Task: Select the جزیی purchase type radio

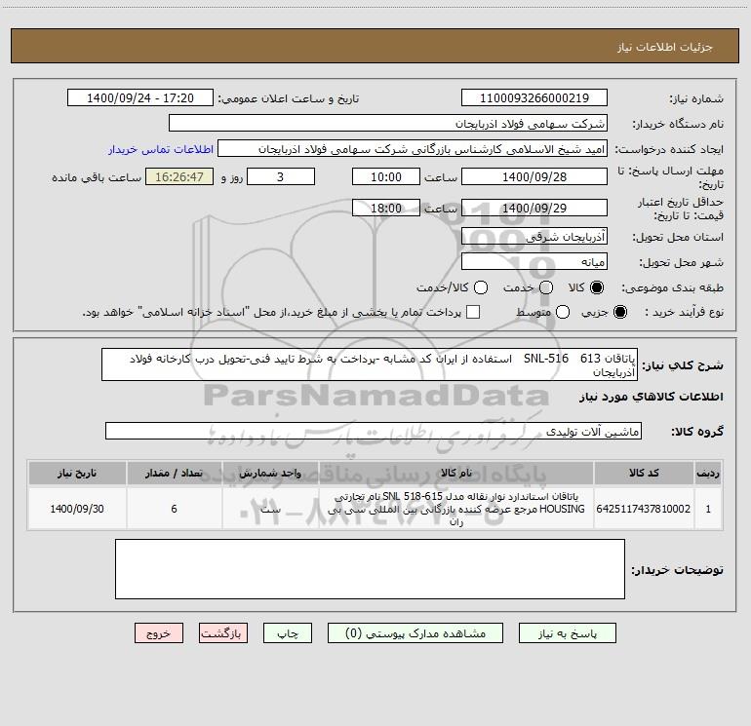Action: coord(619,312)
